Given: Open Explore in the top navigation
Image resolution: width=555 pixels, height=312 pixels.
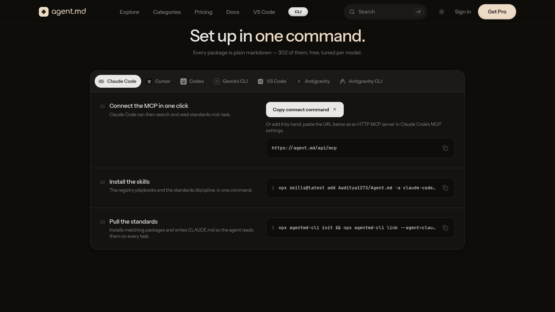Looking at the screenshot, I should pos(129,12).
